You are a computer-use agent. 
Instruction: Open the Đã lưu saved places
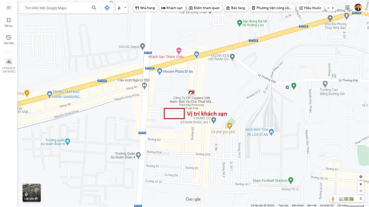[x=9, y=23]
